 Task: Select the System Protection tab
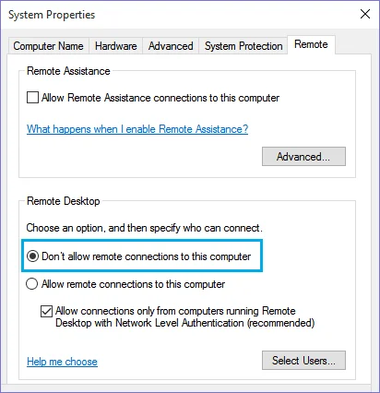click(x=243, y=46)
